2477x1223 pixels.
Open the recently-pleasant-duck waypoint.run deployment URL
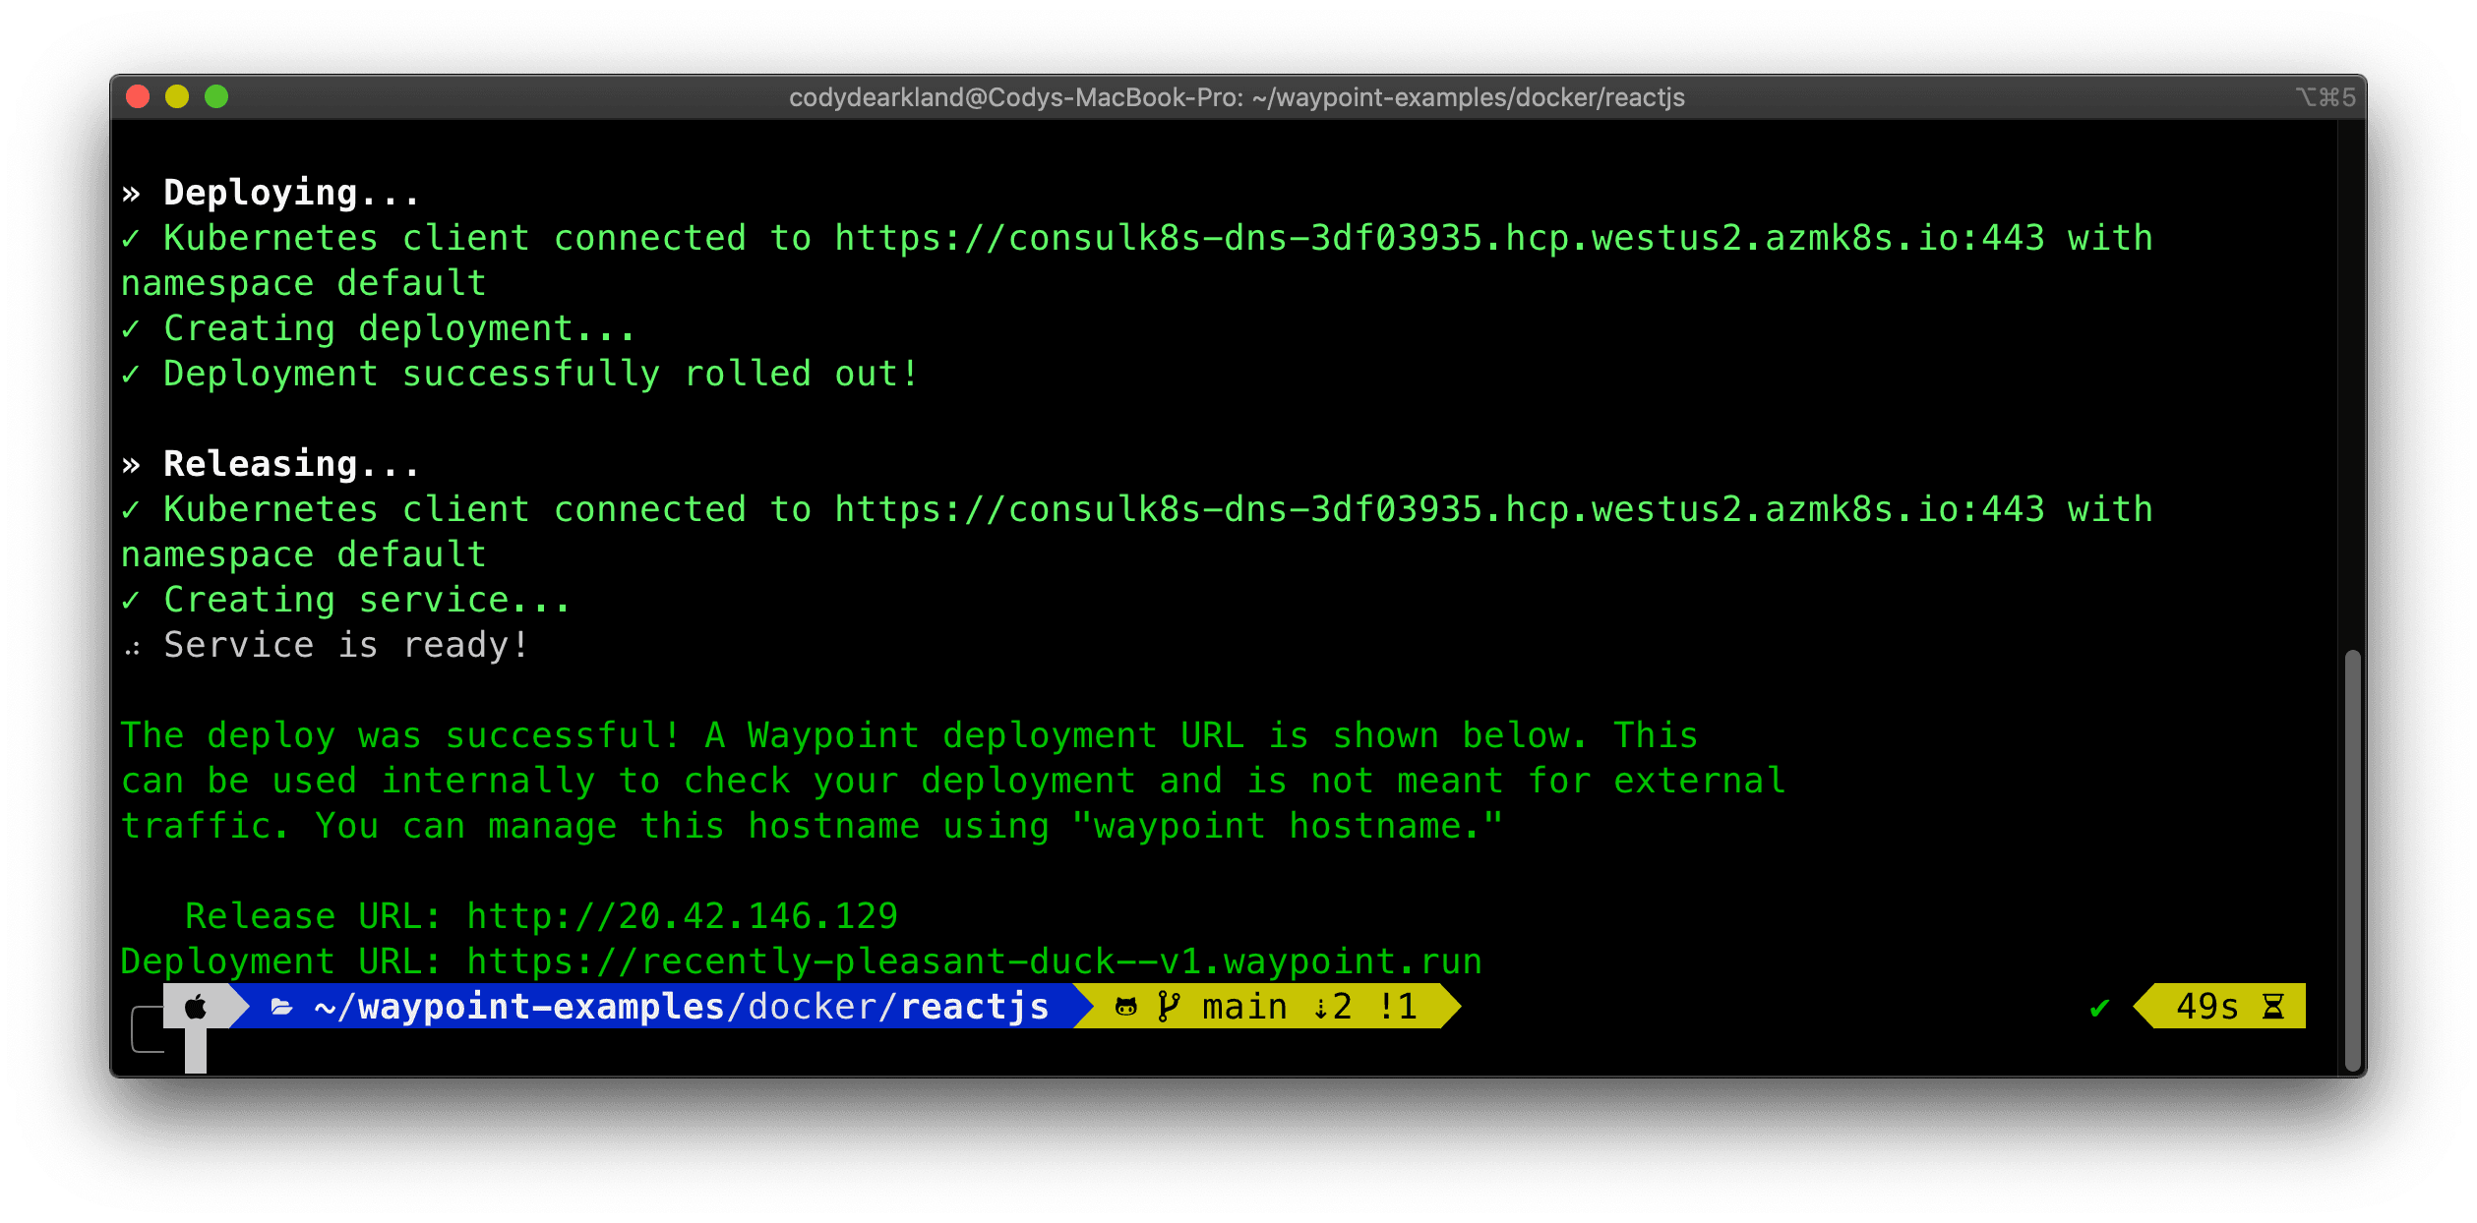pos(974,961)
